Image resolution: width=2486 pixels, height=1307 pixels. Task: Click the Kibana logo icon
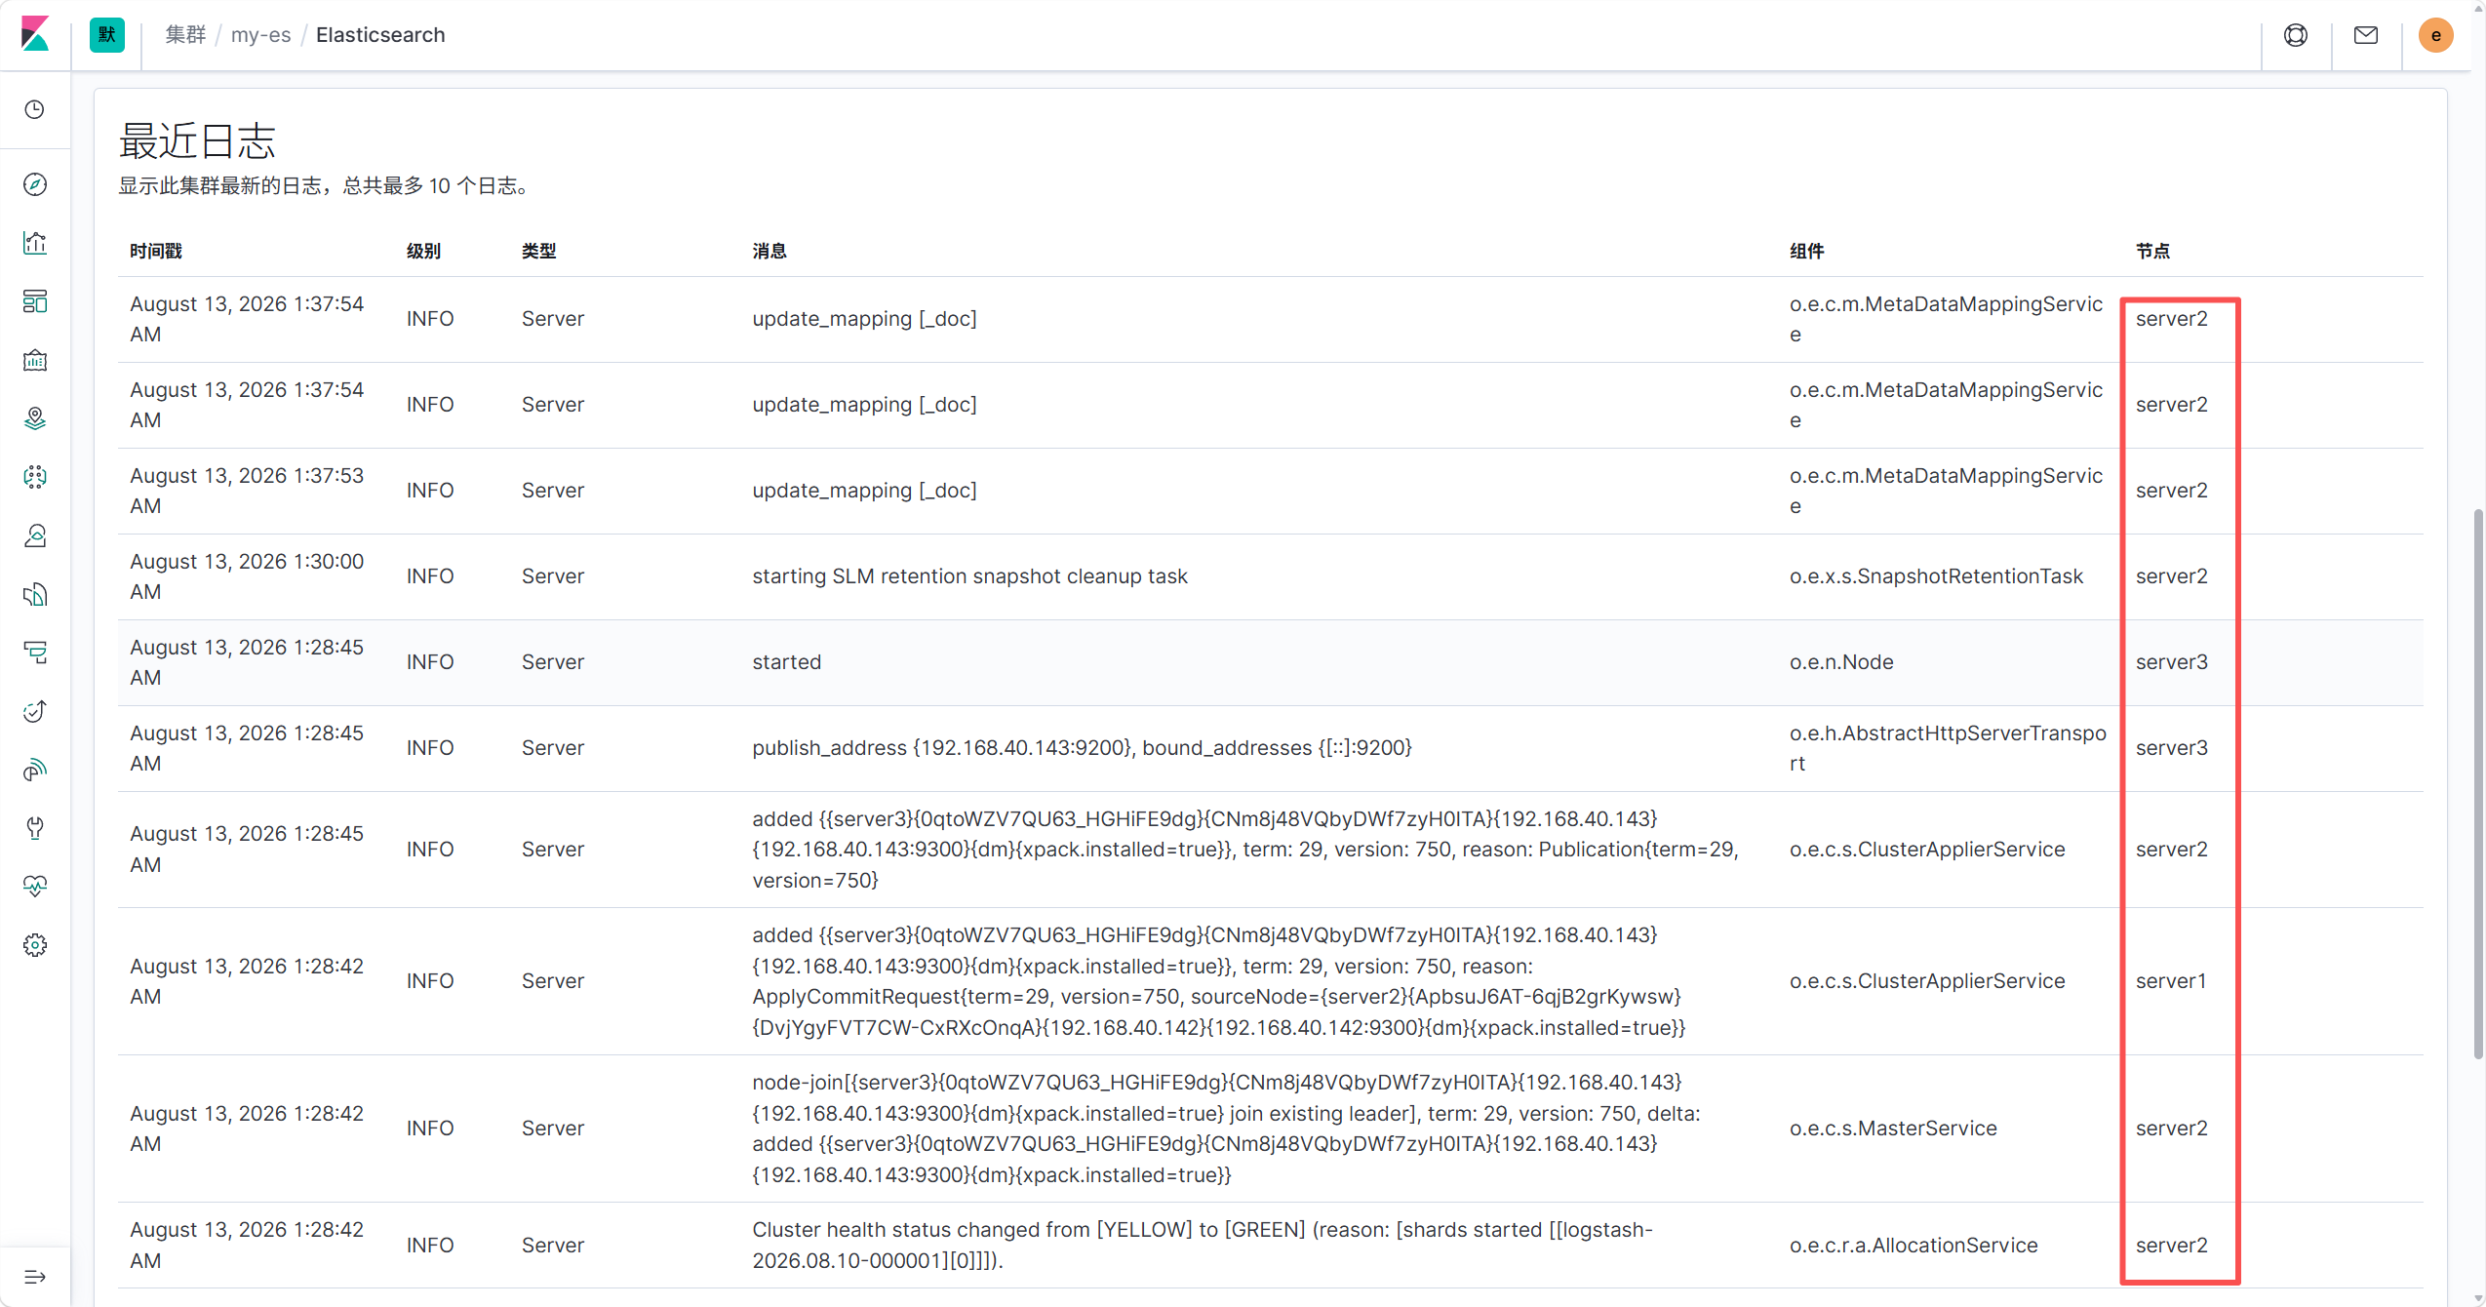point(35,35)
